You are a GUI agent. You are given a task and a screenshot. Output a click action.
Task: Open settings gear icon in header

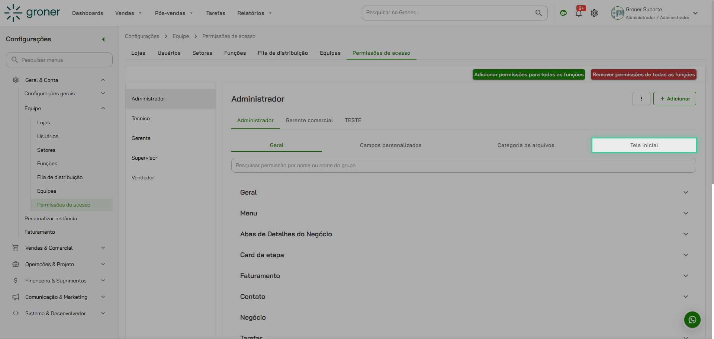[x=594, y=13]
